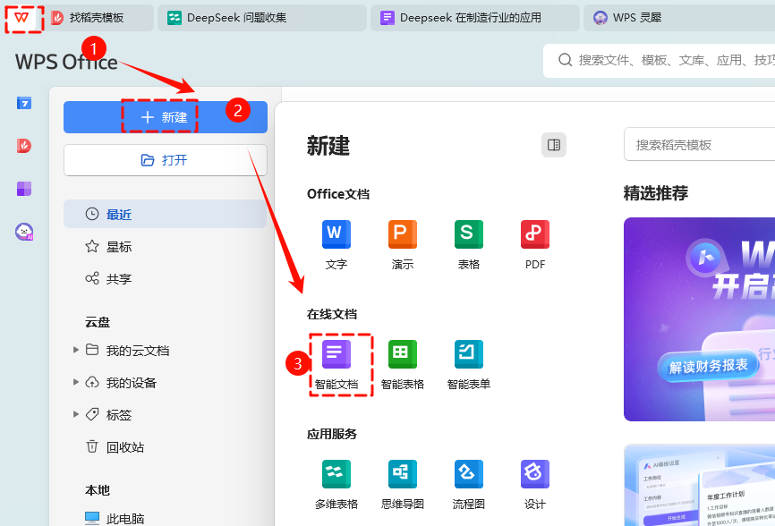Click the clock icon beside 最近

92,214
